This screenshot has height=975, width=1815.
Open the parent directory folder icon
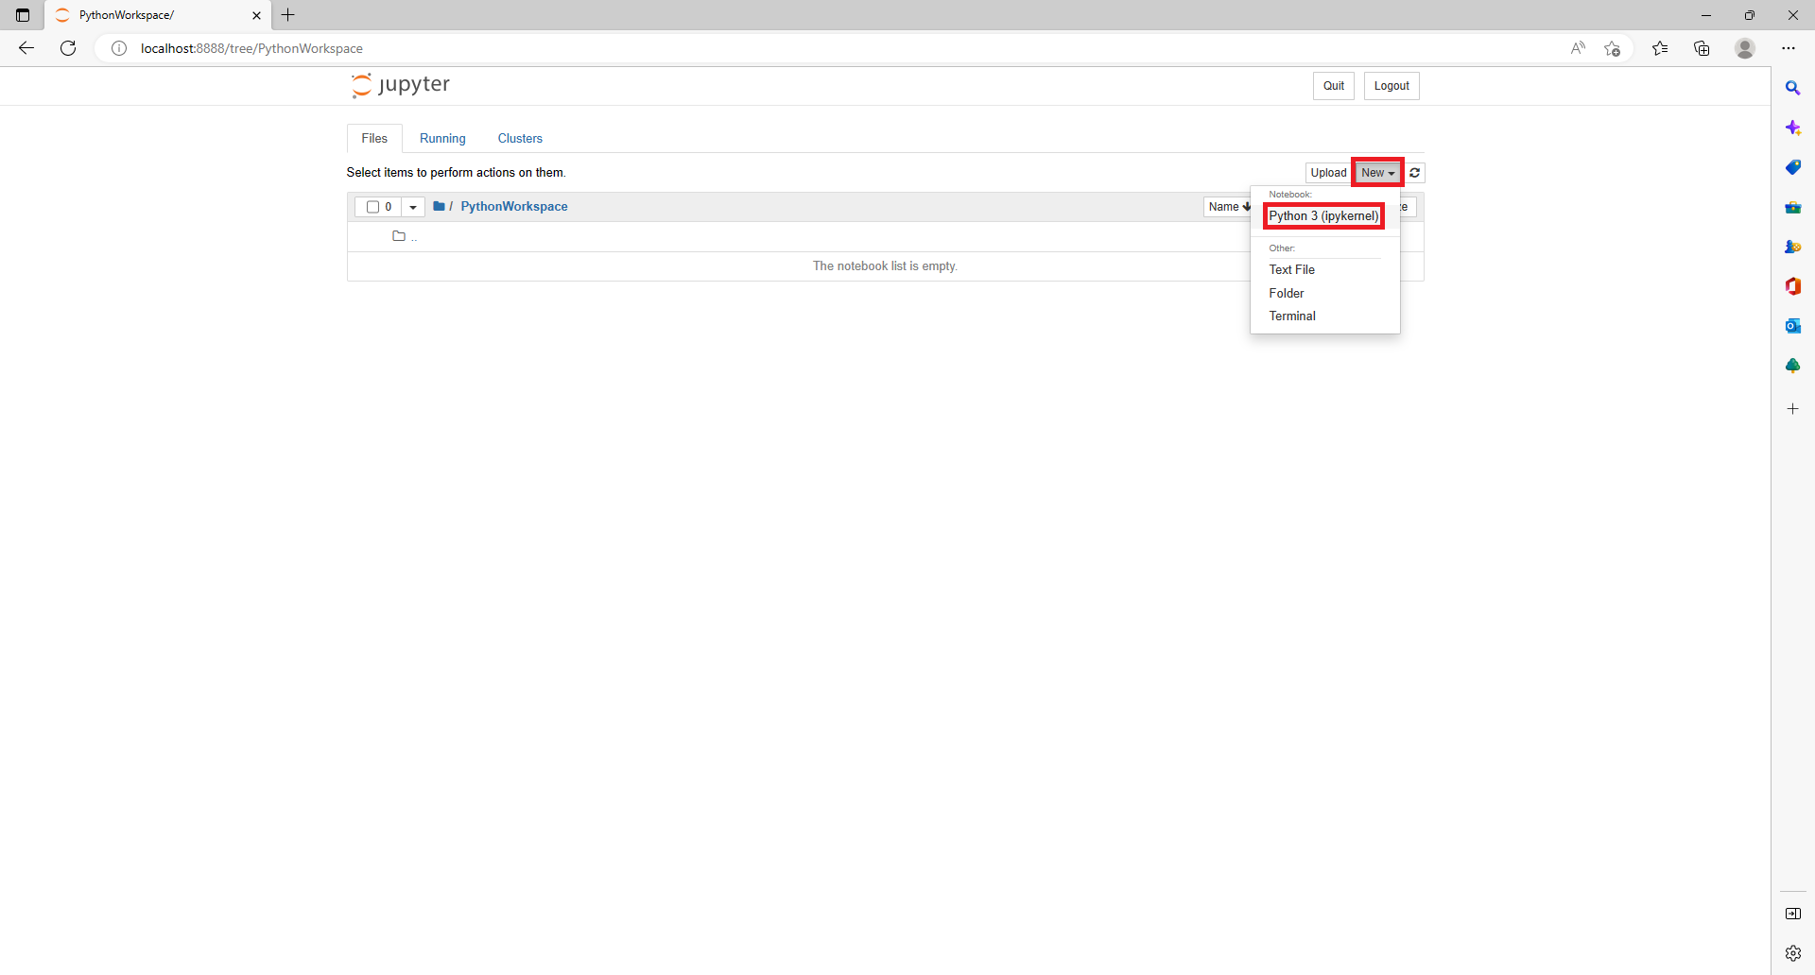[x=399, y=236]
